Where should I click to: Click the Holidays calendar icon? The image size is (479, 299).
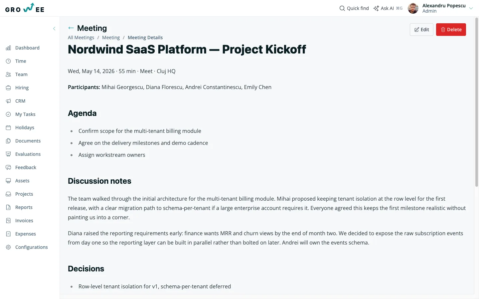tap(8, 128)
